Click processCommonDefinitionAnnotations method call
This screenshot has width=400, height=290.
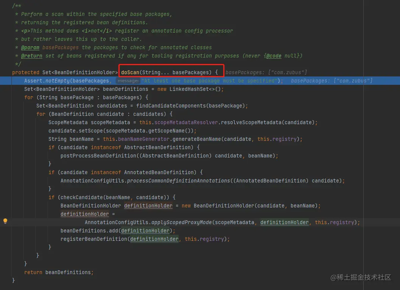(x=178, y=181)
